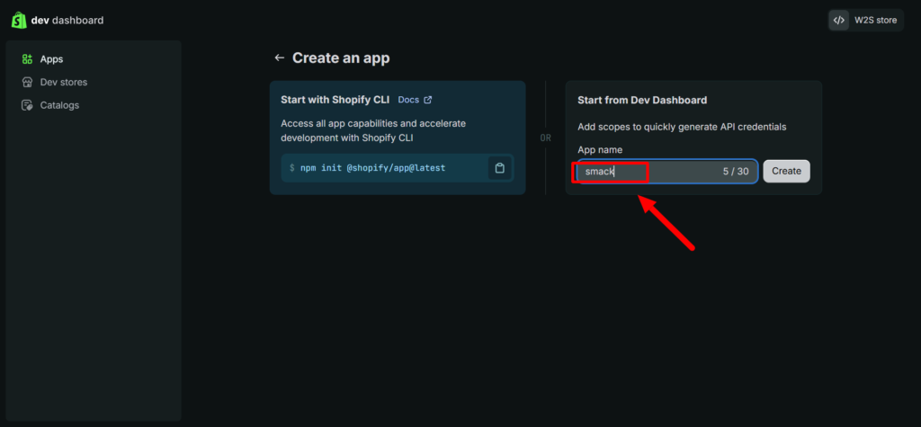The width and height of the screenshot is (921, 427).
Task: Open the W2S store switcher
Action: click(x=866, y=20)
